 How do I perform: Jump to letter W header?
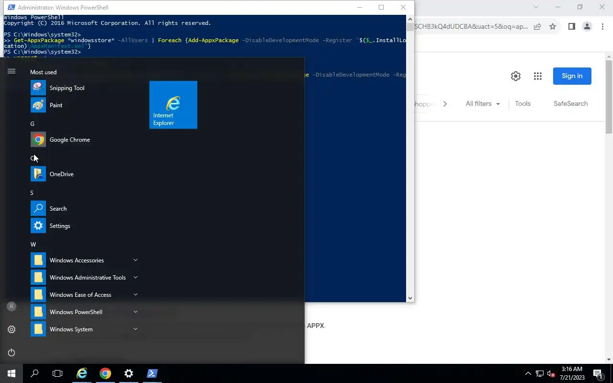point(33,244)
